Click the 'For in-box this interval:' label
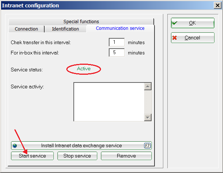223x173 pixels. [35, 53]
